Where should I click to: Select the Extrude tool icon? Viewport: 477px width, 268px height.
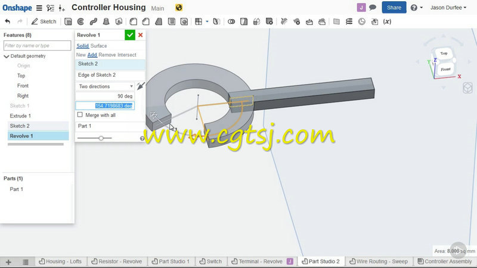pyautogui.click(x=68, y=21)
